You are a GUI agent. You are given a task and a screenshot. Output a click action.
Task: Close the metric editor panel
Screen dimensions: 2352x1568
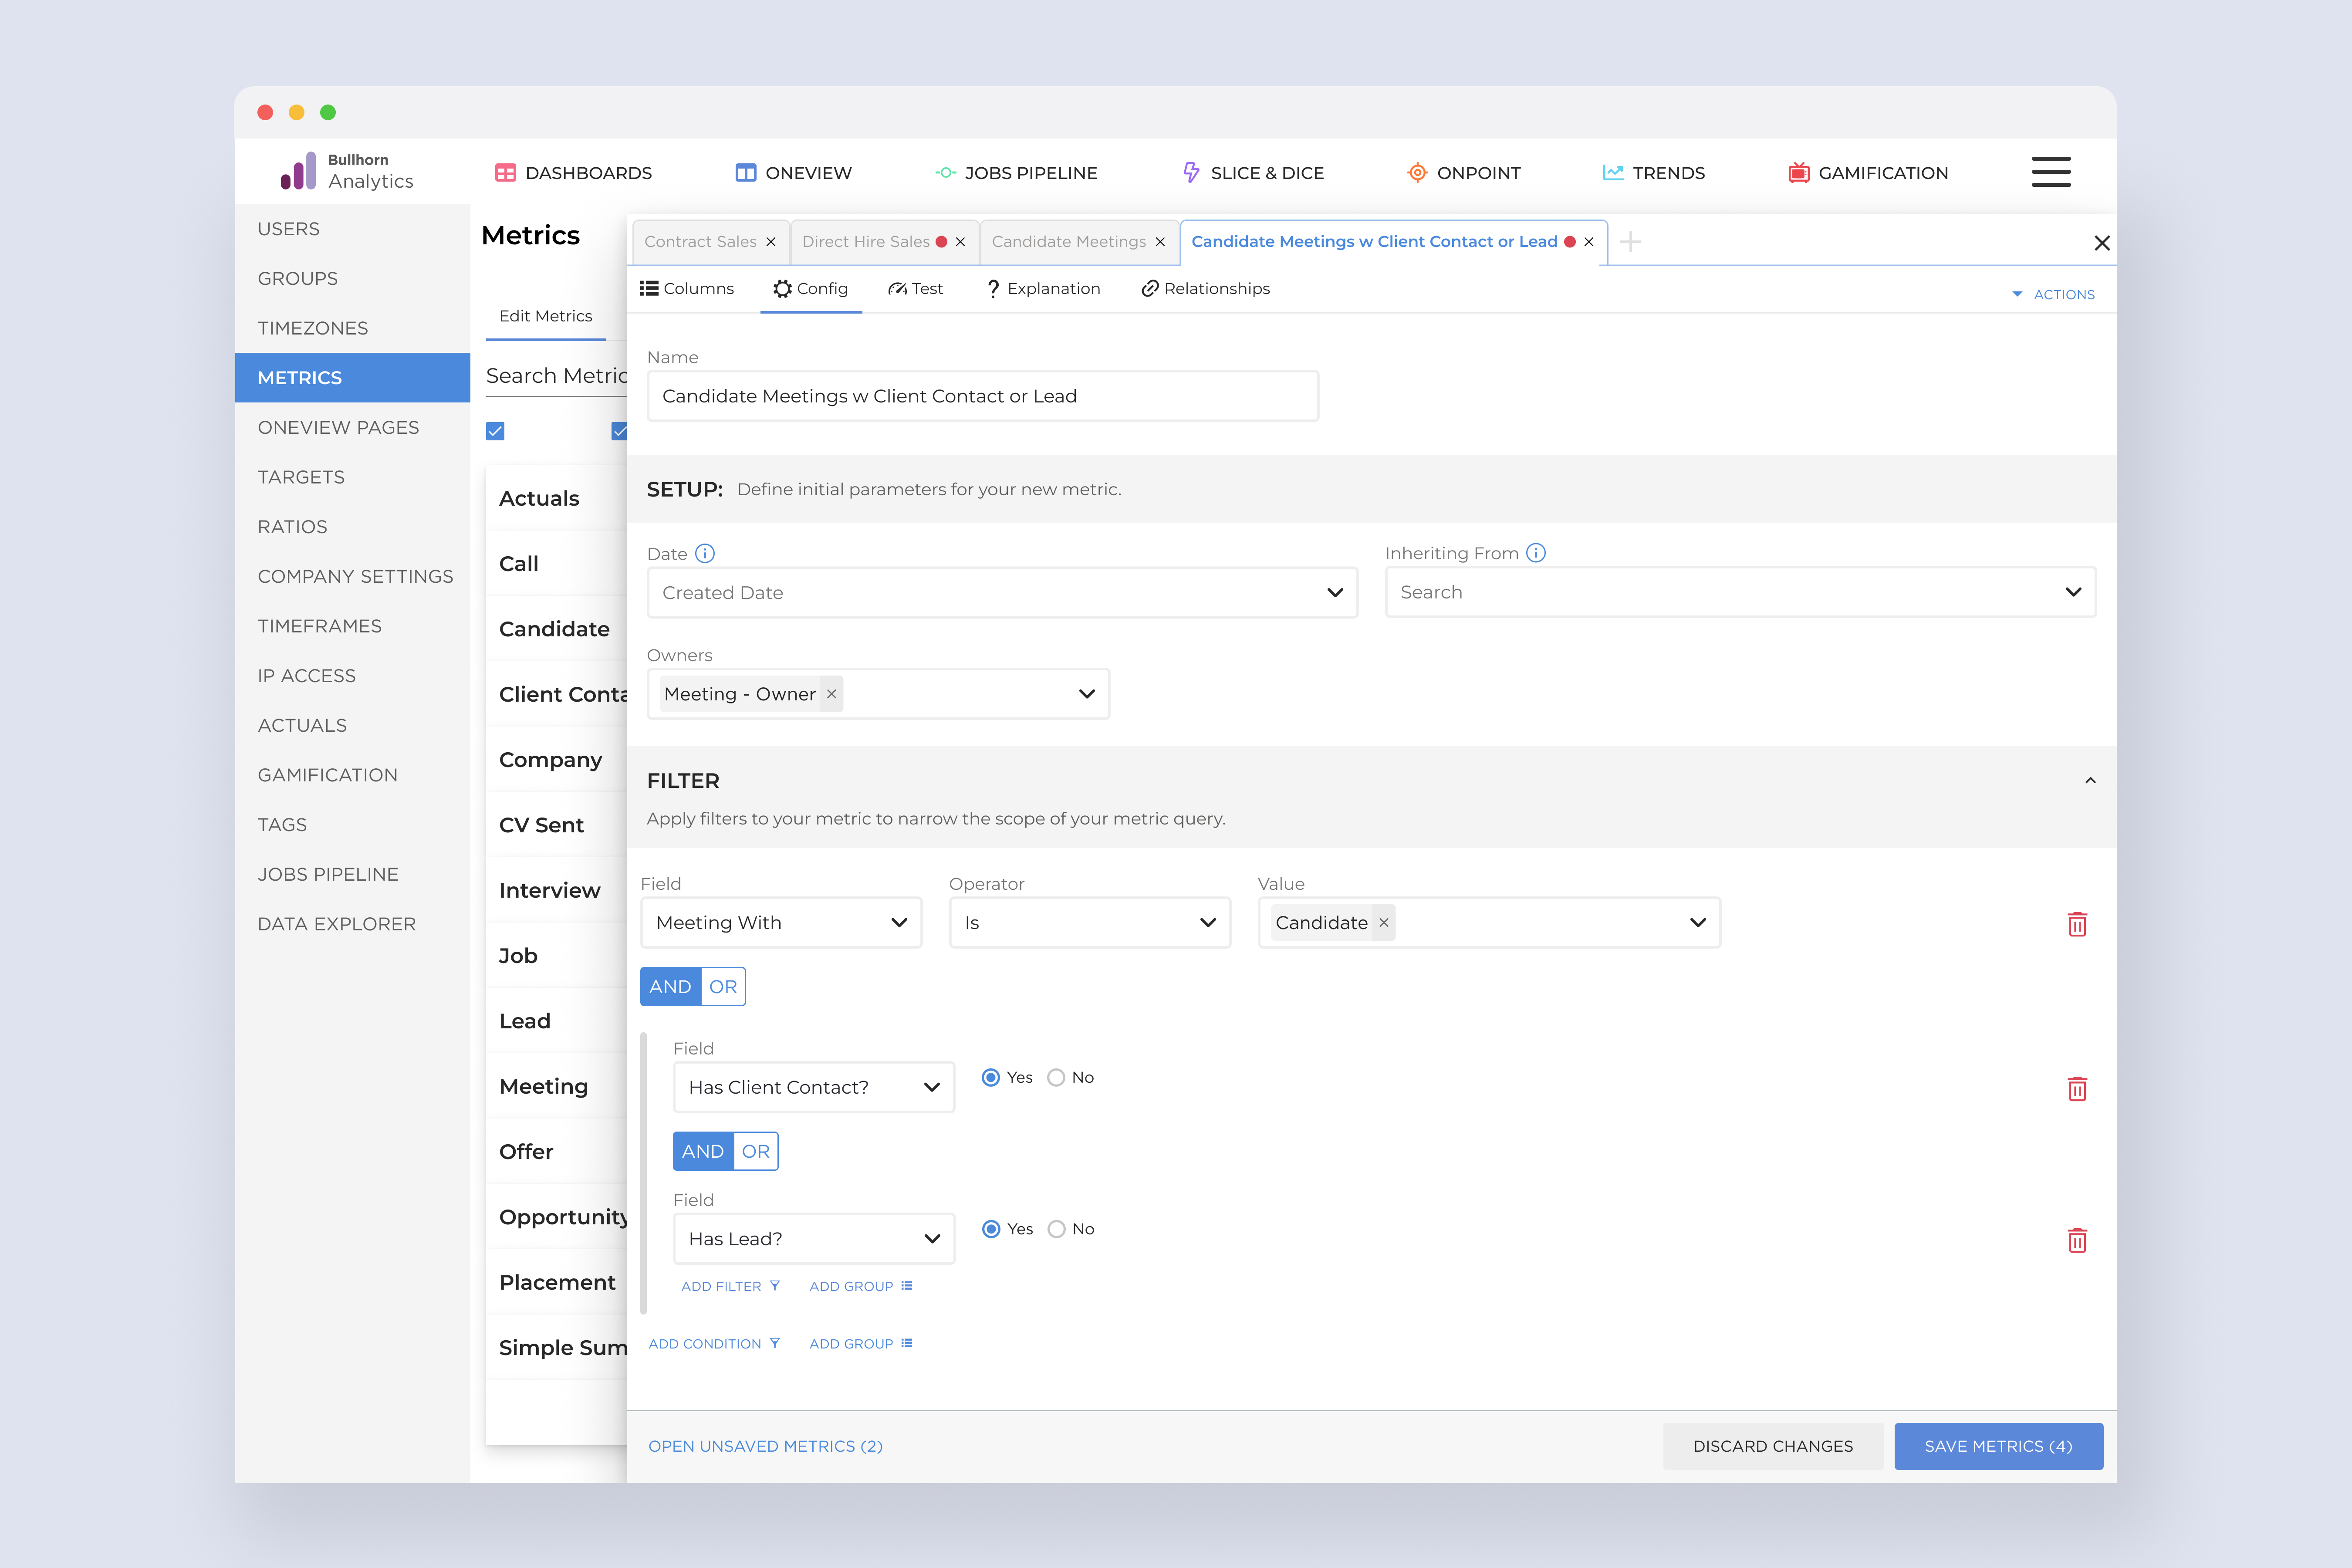click(x=2101, y=243)
